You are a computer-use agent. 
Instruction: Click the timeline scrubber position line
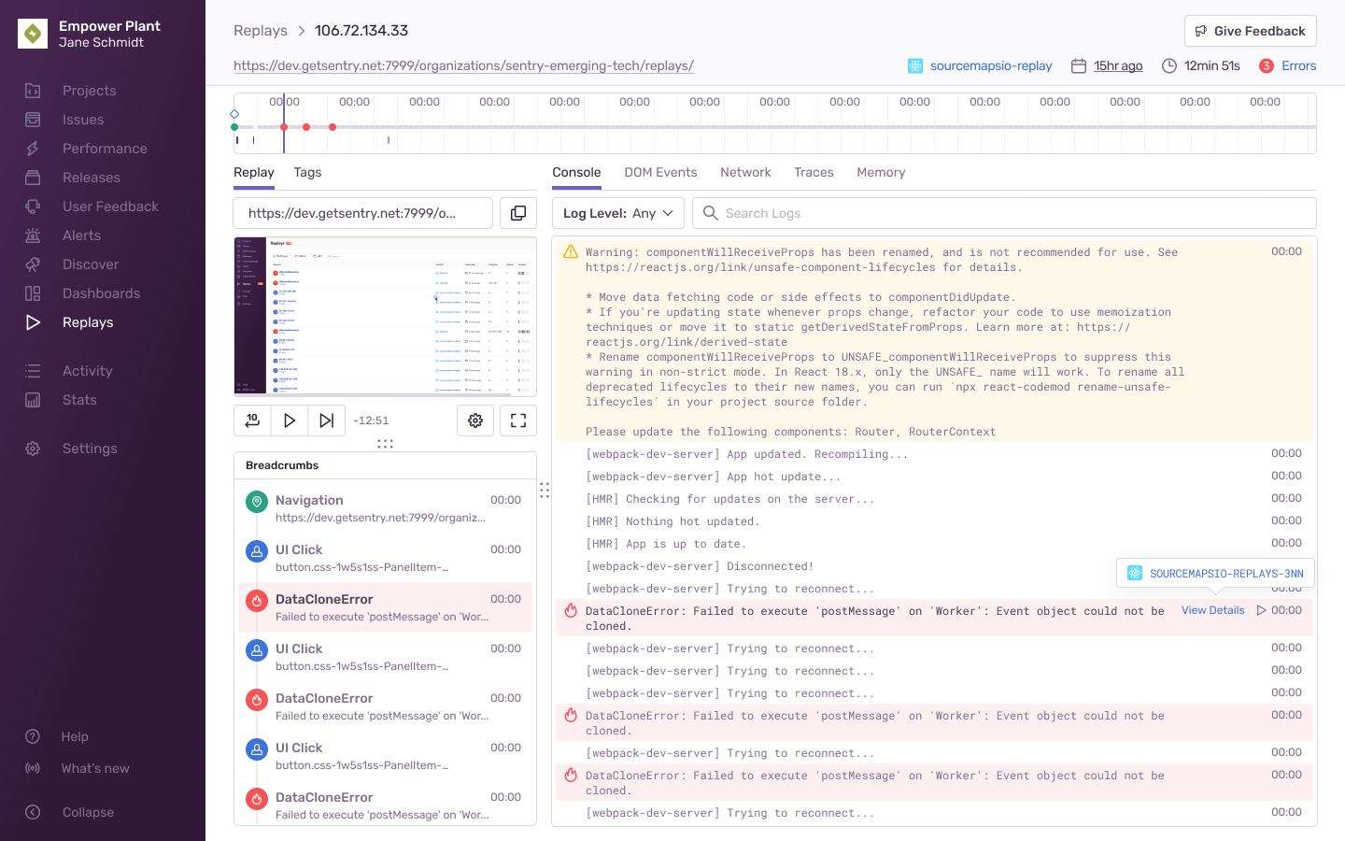(x=284, y=123)
